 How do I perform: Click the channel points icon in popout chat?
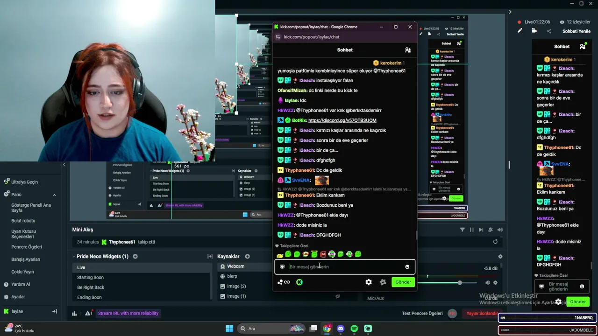[283, 282]
